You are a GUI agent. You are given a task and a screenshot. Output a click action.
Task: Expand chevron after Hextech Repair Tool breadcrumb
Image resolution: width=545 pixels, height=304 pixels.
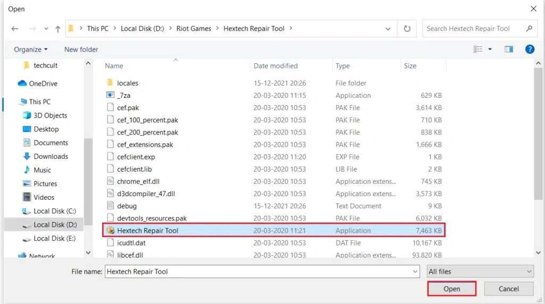(x=291, y=29)
